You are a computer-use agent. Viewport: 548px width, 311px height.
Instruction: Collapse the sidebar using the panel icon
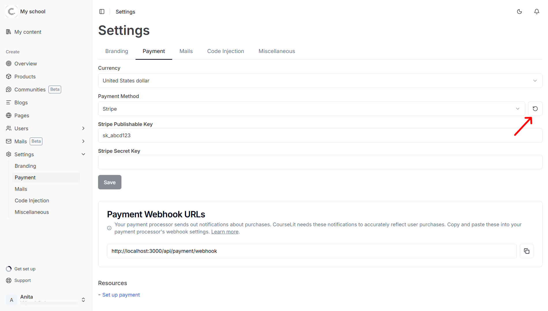(102, 12)
